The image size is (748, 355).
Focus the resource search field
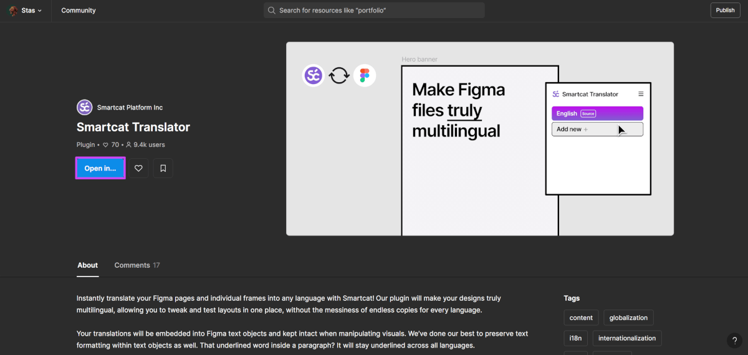click(374, 11)
